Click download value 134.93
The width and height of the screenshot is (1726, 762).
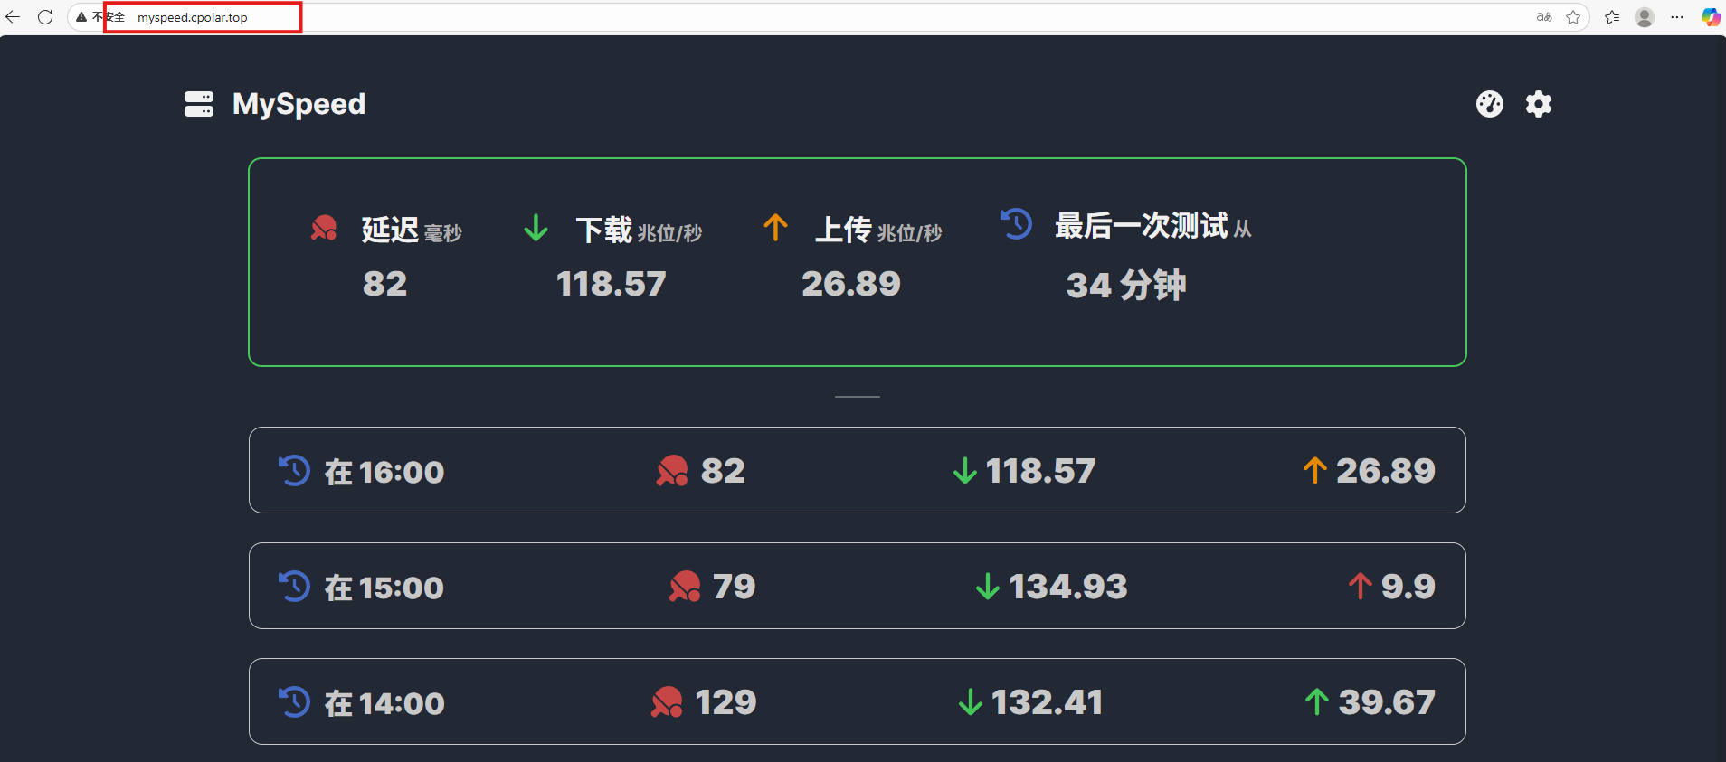(1068, 587)
